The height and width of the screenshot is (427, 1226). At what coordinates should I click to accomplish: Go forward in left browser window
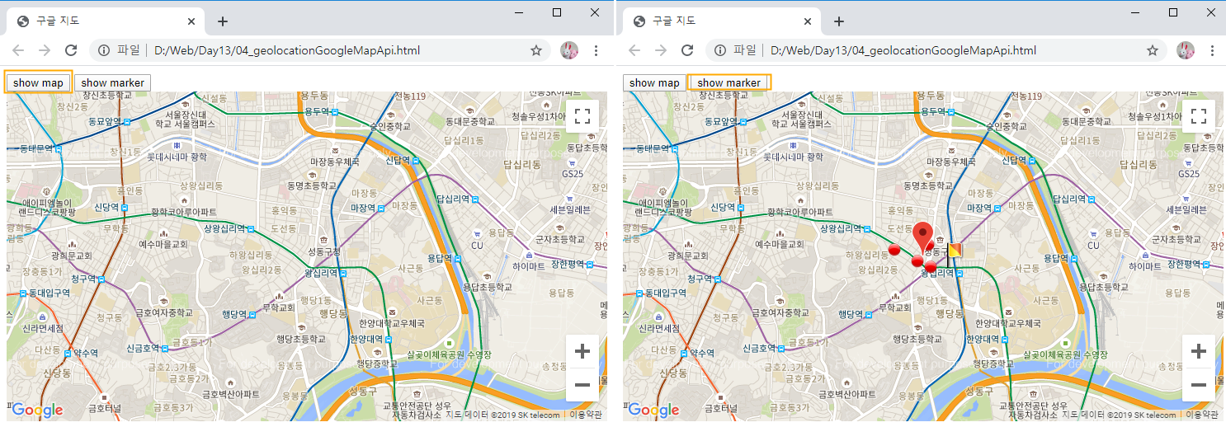point(45,50)
